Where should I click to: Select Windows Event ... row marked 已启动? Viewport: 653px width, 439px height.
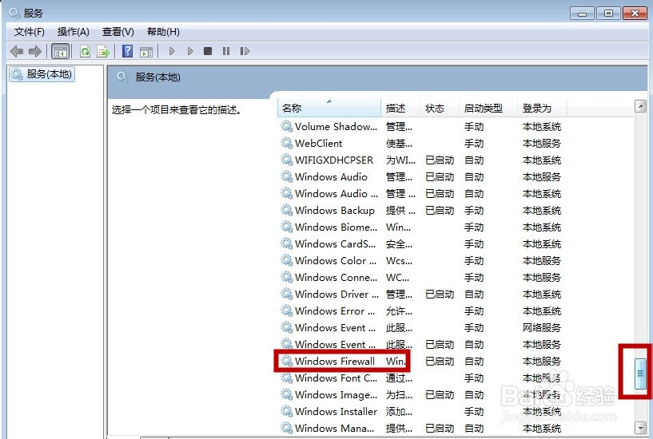(420, 344)
